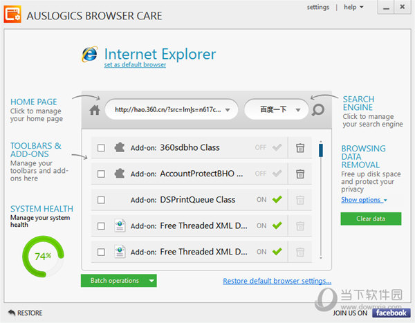
Task: Check the first Free Threaded XML checkbox
Action: (x=101, y=226)
